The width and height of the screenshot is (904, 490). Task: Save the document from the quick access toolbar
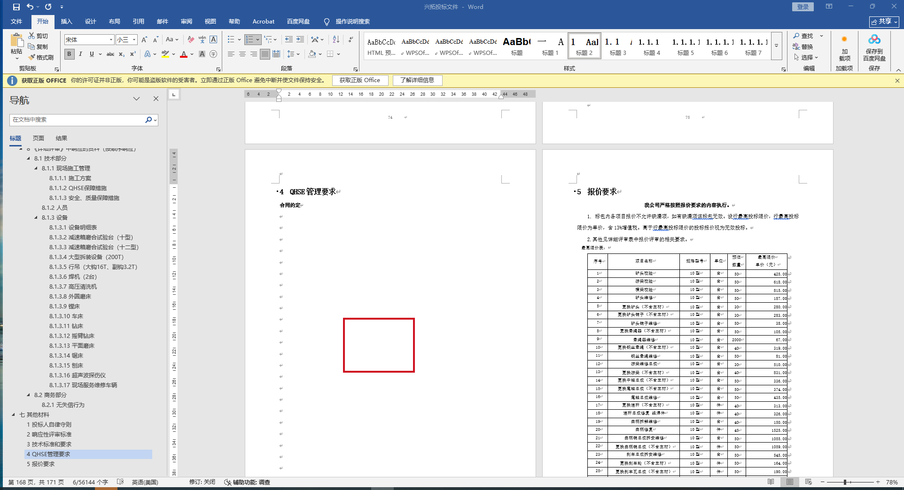click(16, 7)
